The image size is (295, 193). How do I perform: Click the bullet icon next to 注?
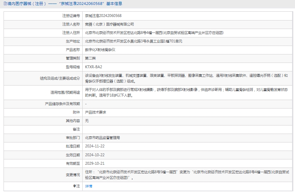tap(74, 186)
